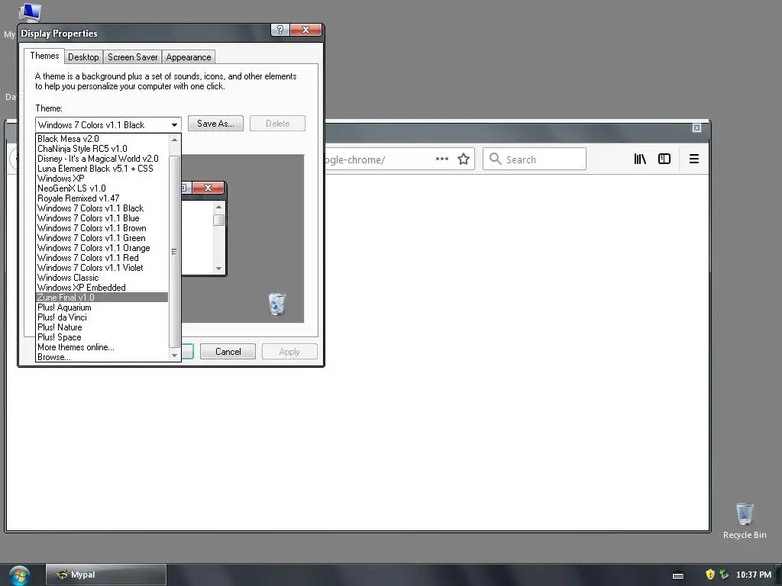The width and height of the screenshot is (782, 586).
Task: Open the browser hamburger menu icon
Action: tap(693, 159)
